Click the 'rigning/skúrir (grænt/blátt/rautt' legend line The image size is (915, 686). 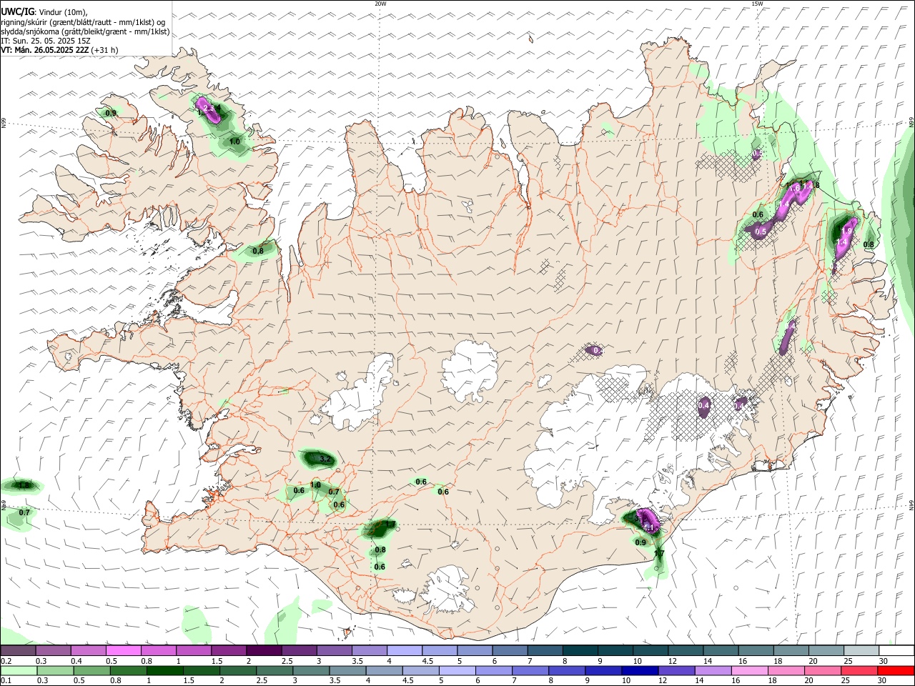(x=84, y=22)
